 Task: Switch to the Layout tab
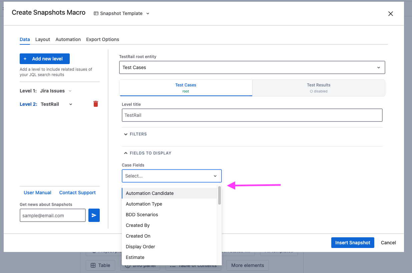pyautogui.click(x=43, y=39)
